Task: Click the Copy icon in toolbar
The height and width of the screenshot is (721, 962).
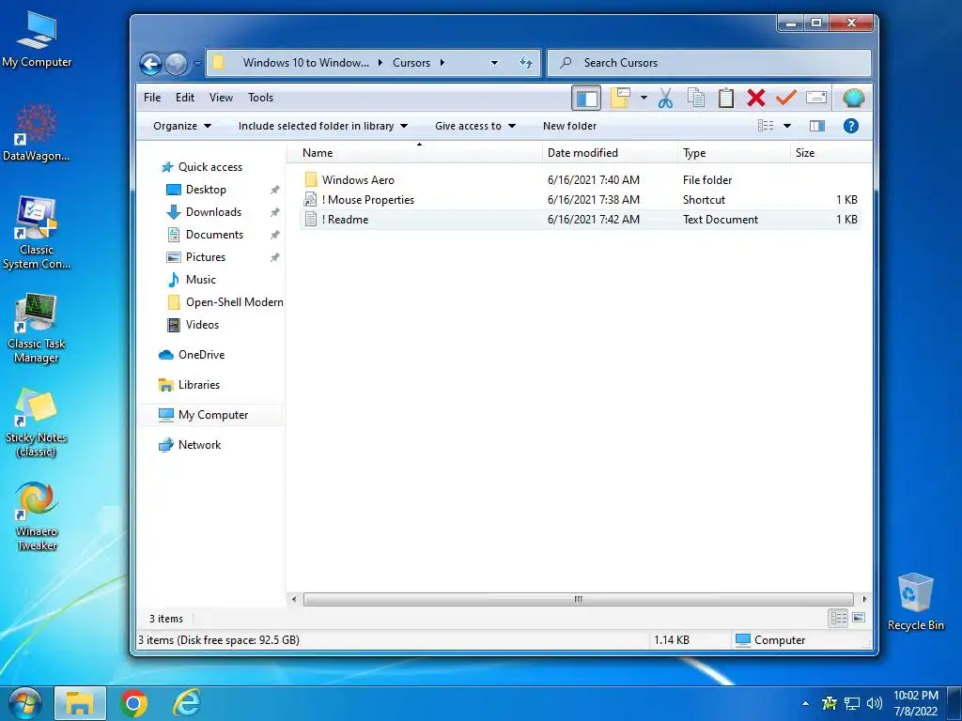Action: pos(696,98)
